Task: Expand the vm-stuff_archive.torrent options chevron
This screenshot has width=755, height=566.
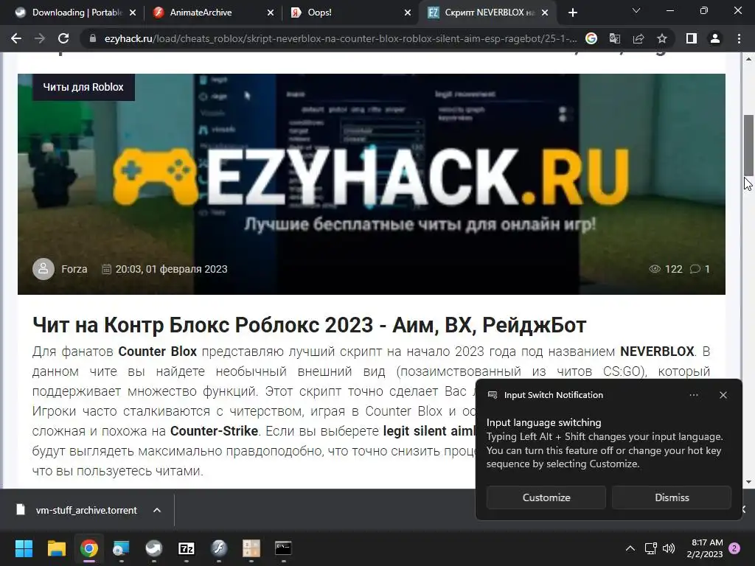Action: [157, 510]
